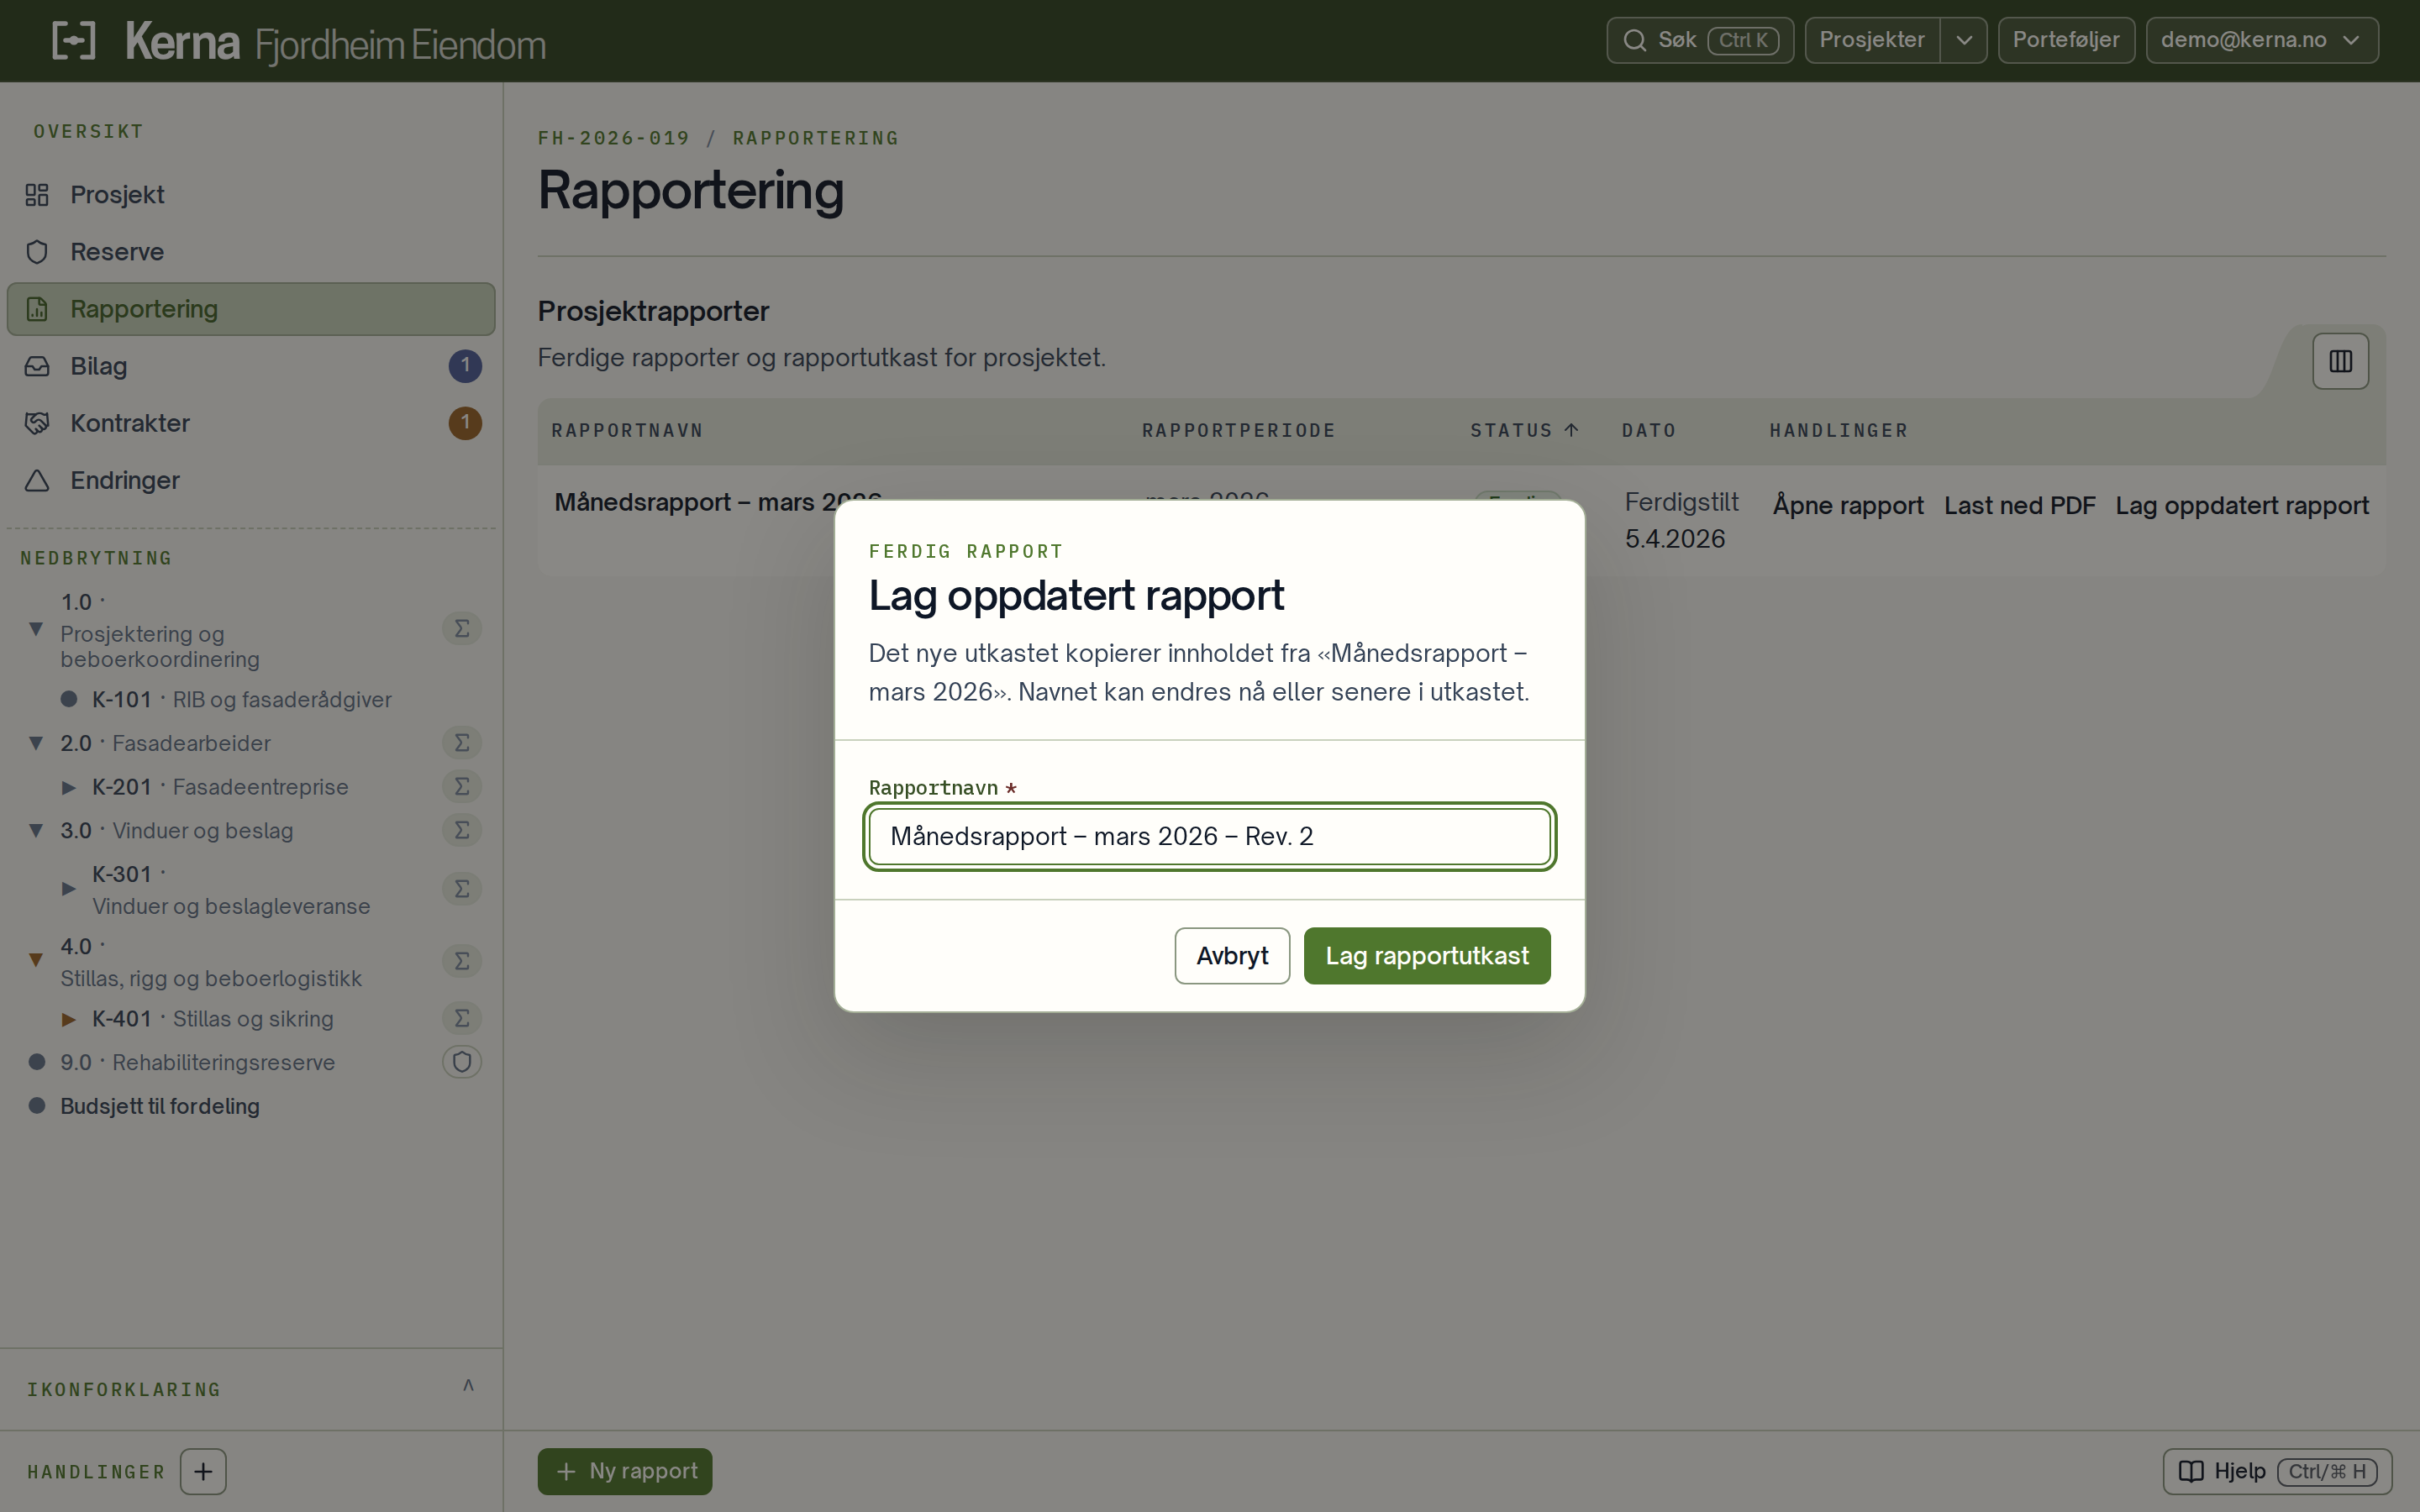The height and width of the screenshot is (1512, 2420).
Task: Create a new report with Ny rapport
Action: point(625,1472)
